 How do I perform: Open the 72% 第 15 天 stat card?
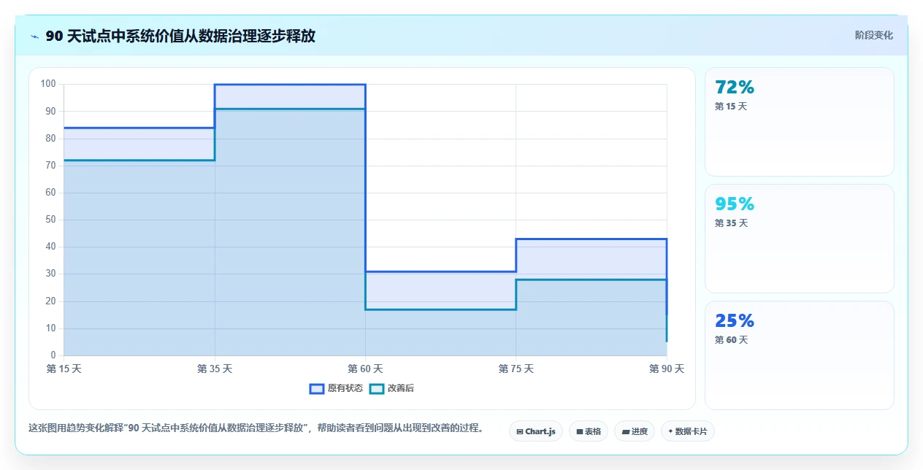(799, 122)
